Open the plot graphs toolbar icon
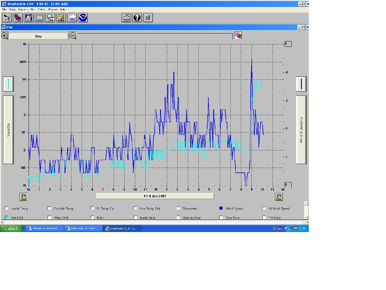 pos(50,18)
